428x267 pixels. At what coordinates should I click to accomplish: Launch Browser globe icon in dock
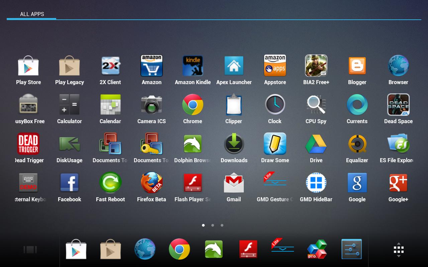145,249
